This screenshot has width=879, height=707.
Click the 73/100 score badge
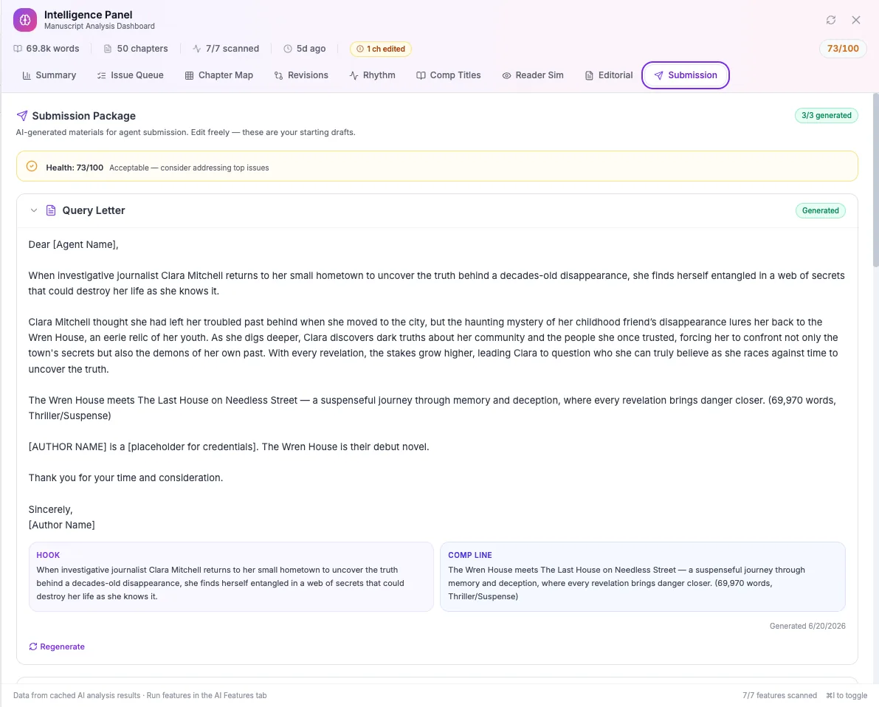click(x=843, y=49)
